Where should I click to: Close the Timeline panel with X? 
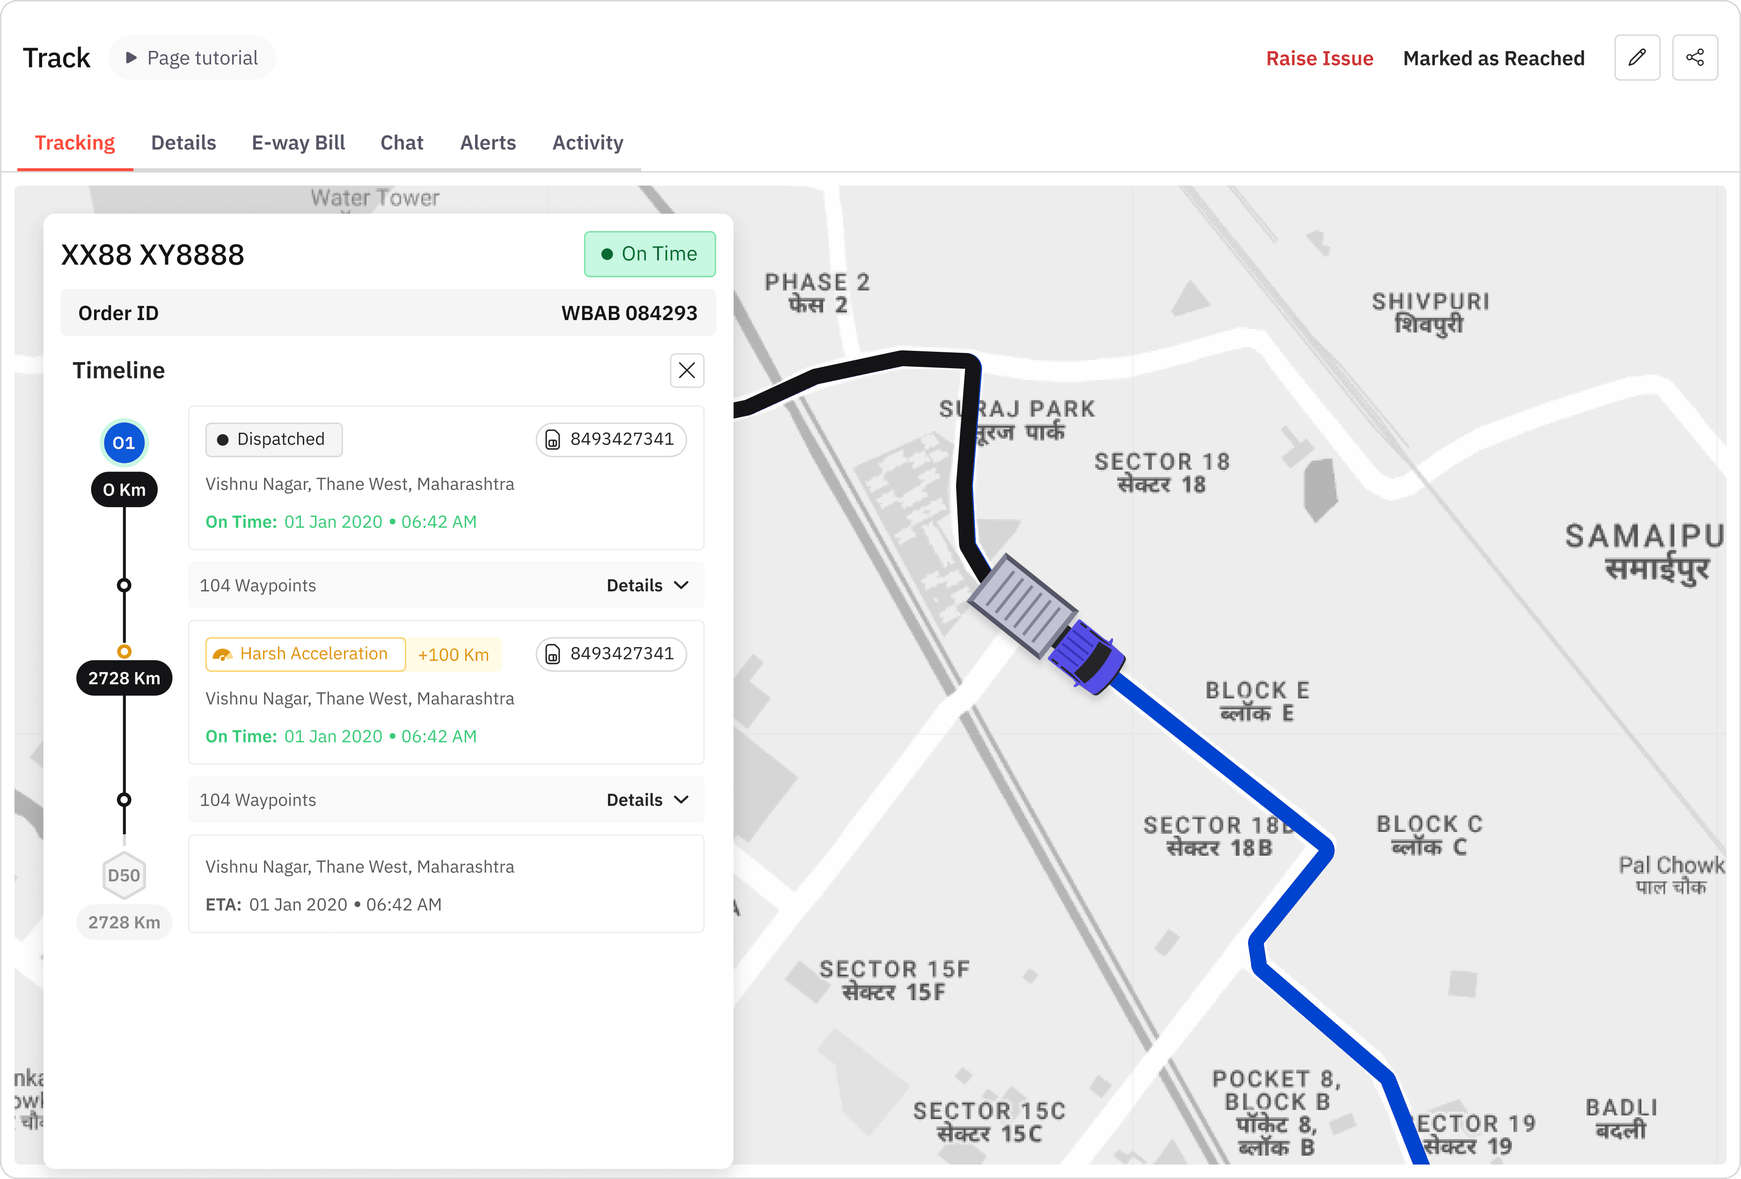pos(686,370)
